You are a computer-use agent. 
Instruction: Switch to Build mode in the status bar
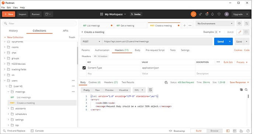pyautogui.click(x=199, y=131)
